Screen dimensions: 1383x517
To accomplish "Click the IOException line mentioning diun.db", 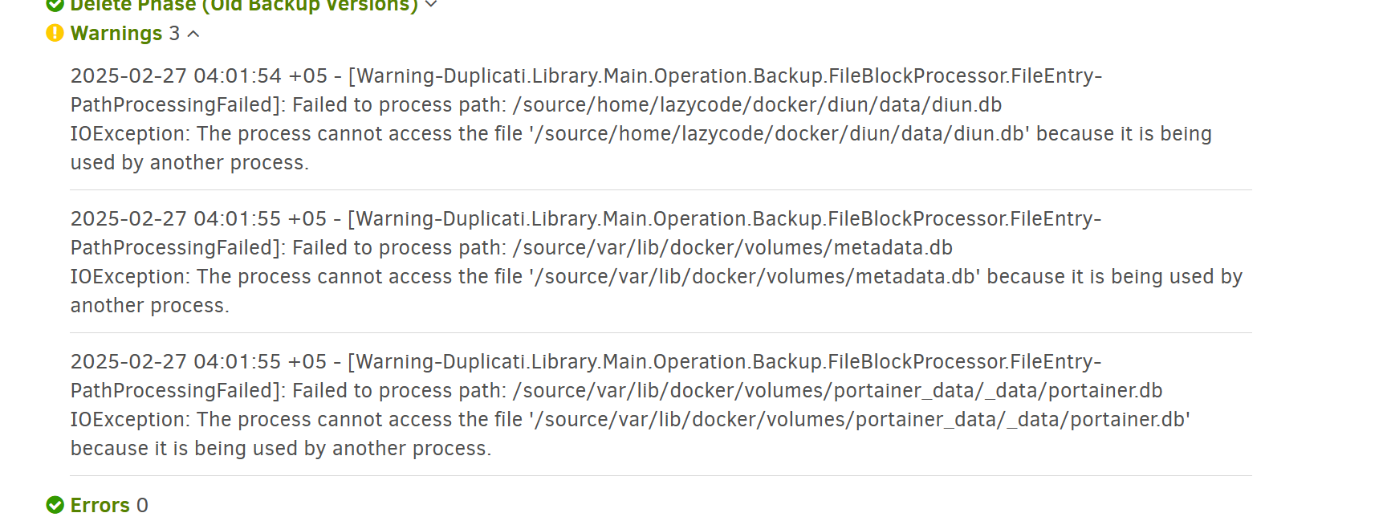I will click(641, 134).
